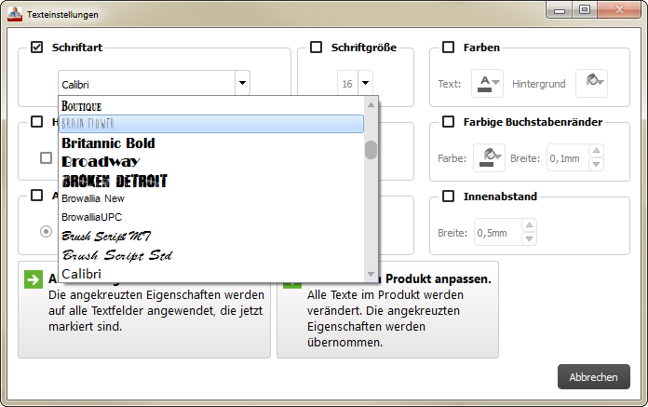648x407 pixels.
Task: Enable Farbige Buchstabenränder checkbox
Action: click(x=449, y=122)
